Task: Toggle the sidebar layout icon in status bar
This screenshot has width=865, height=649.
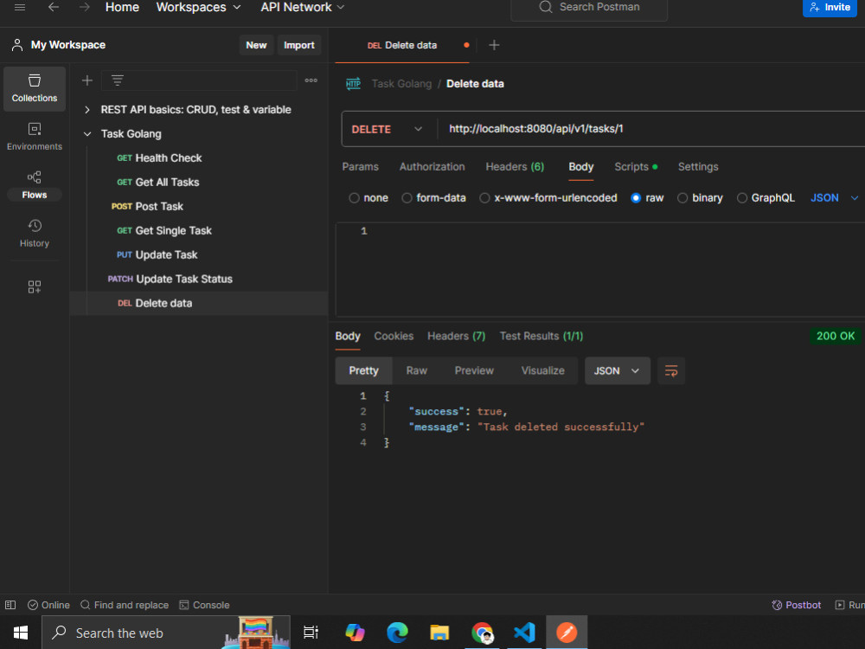Action: [10, 606]
